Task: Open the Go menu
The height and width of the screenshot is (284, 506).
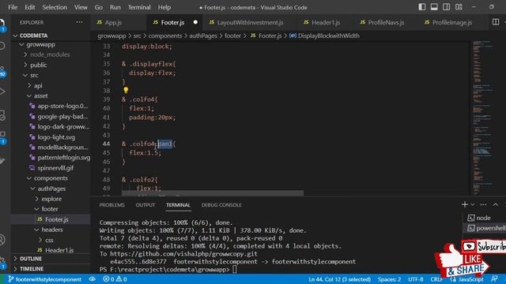Action: pos(98,7)
